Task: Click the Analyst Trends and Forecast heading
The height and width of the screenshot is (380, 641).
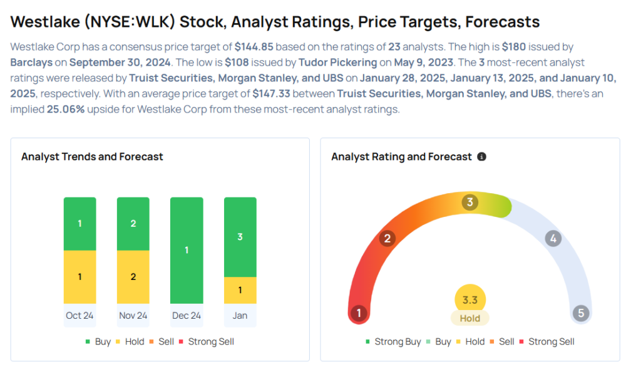Action: (x=92, y=157)
